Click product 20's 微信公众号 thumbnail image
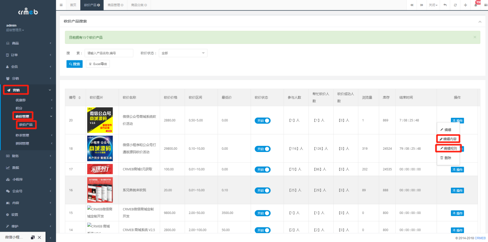Viewport: 488px width, 242px height. pos(100,120)
